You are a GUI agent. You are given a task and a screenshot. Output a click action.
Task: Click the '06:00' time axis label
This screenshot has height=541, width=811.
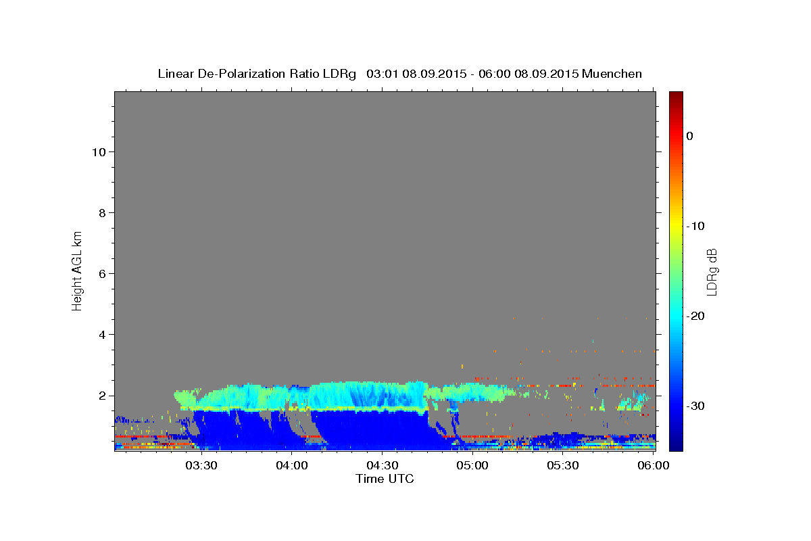click(x=653, y=466)
